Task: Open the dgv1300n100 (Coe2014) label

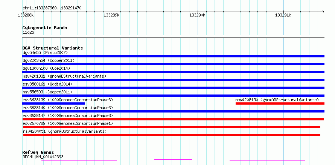Action: 46,68
